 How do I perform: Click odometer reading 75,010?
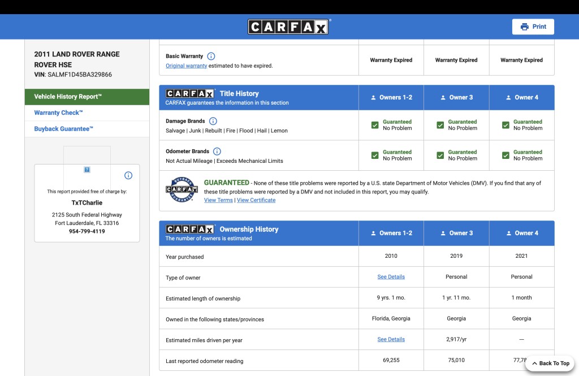pos(456,360)
